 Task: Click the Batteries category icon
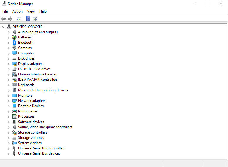pyautogui.click(x=14, y=37)
